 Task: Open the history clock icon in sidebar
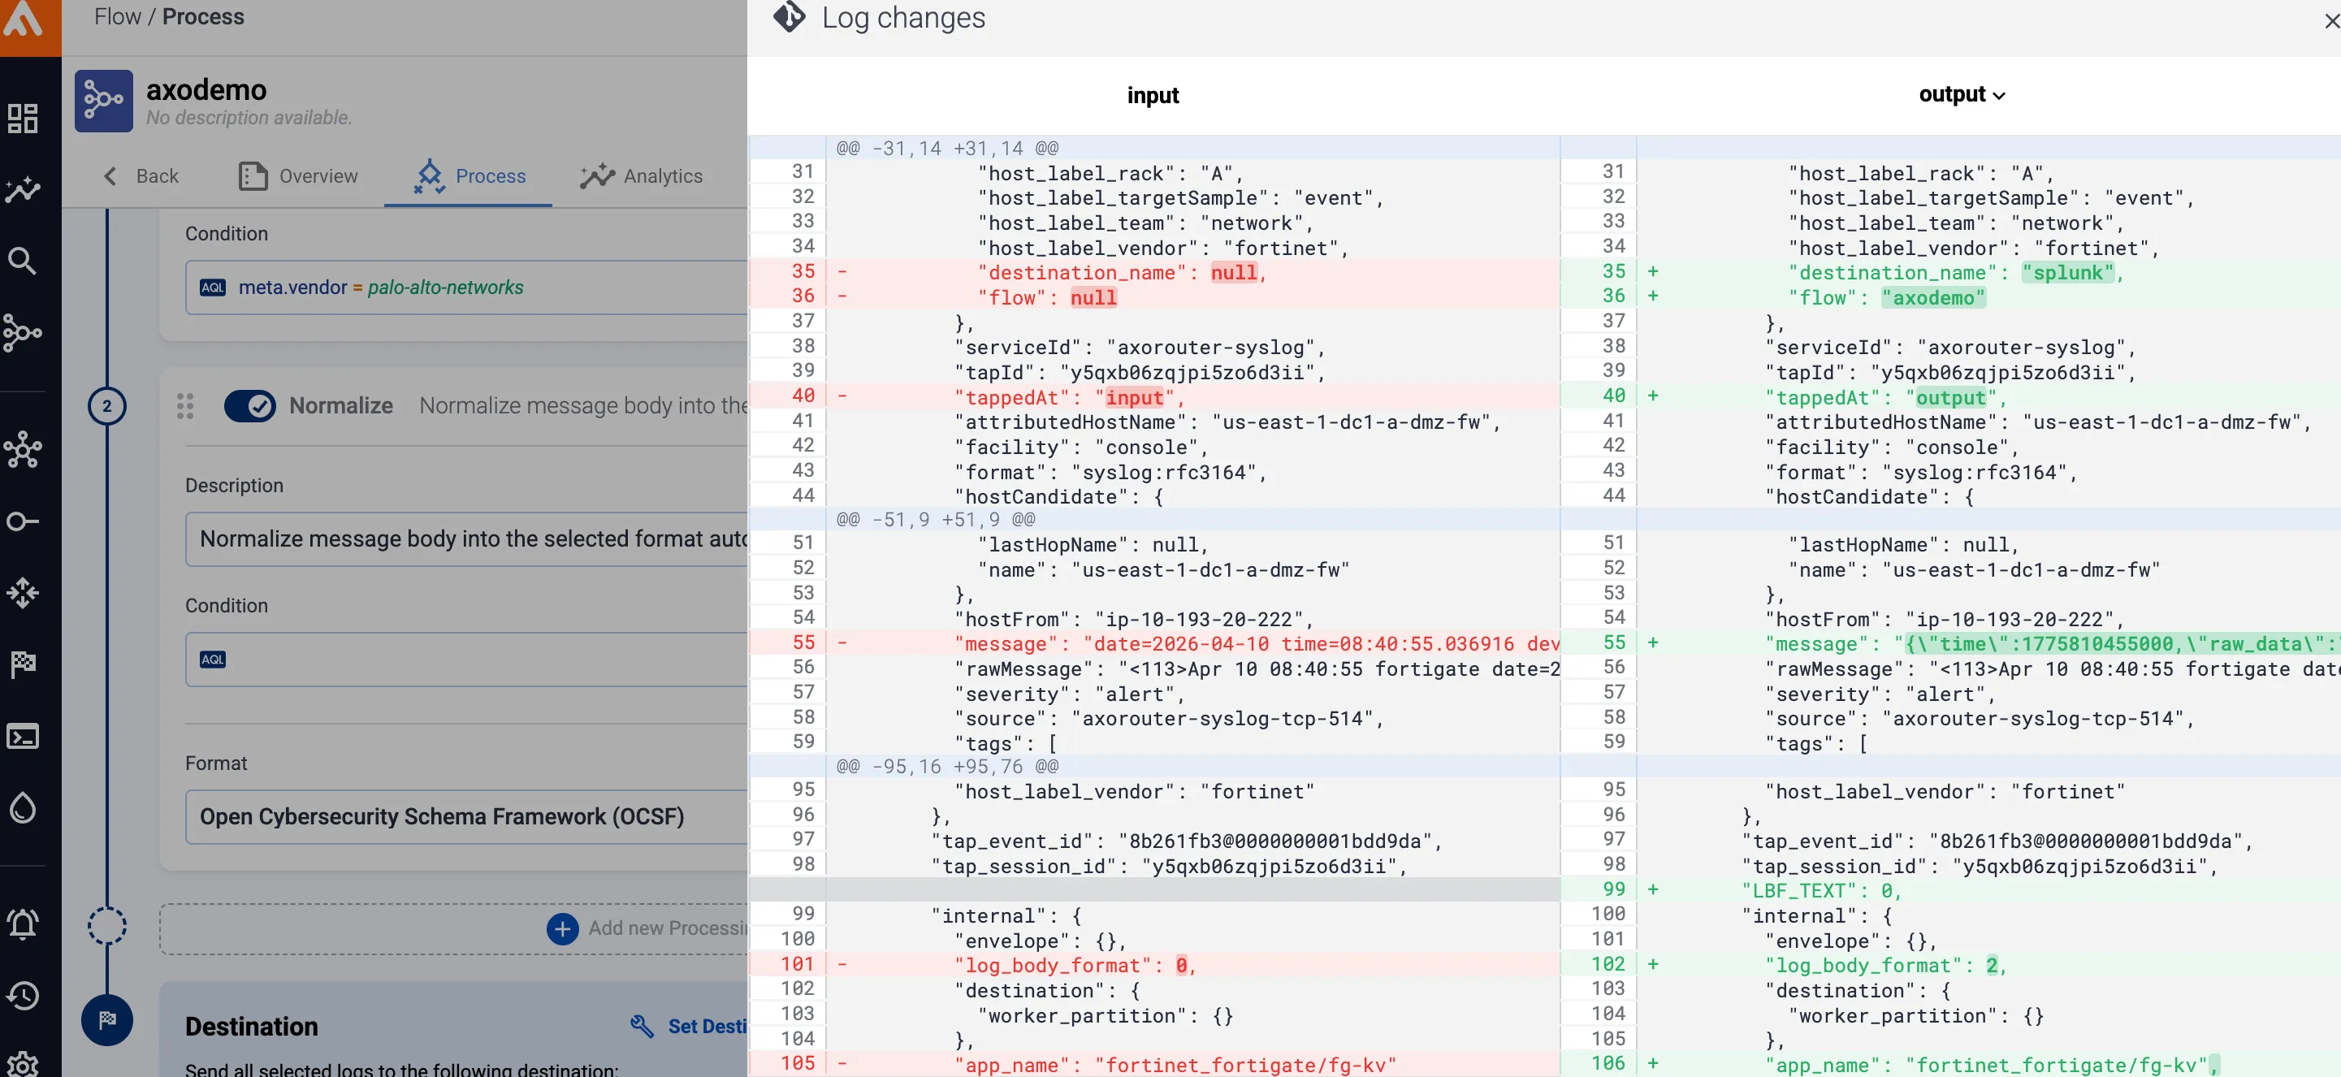coord(23,995)
